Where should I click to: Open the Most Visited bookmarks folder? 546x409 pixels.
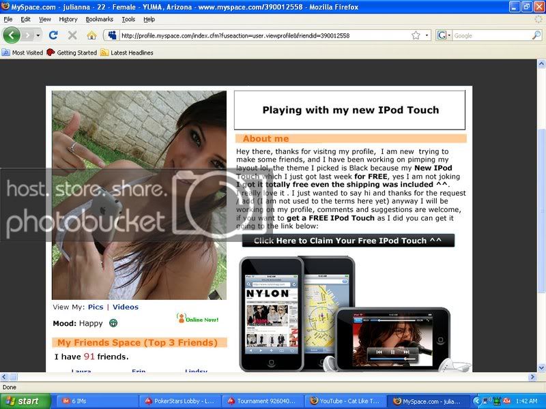pyautogui.click(x=23, y=52)
